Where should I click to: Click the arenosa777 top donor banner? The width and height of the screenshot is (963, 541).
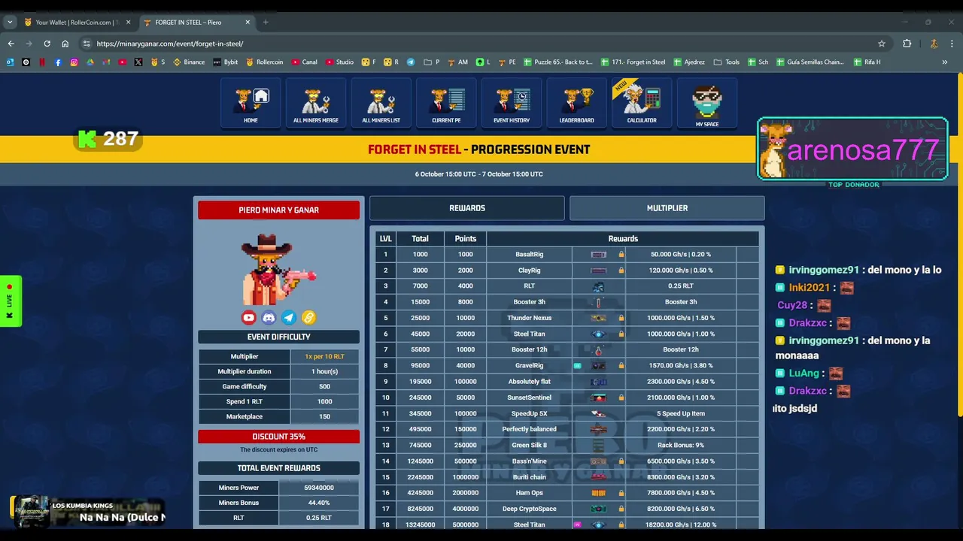[x=852, y=149]
